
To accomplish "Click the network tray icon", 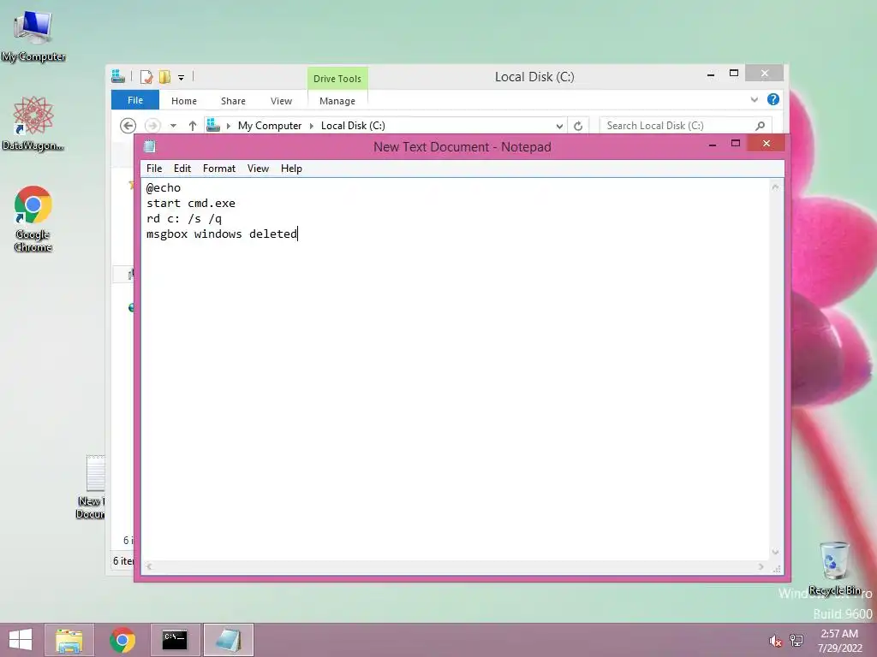I will click(796, 641).
